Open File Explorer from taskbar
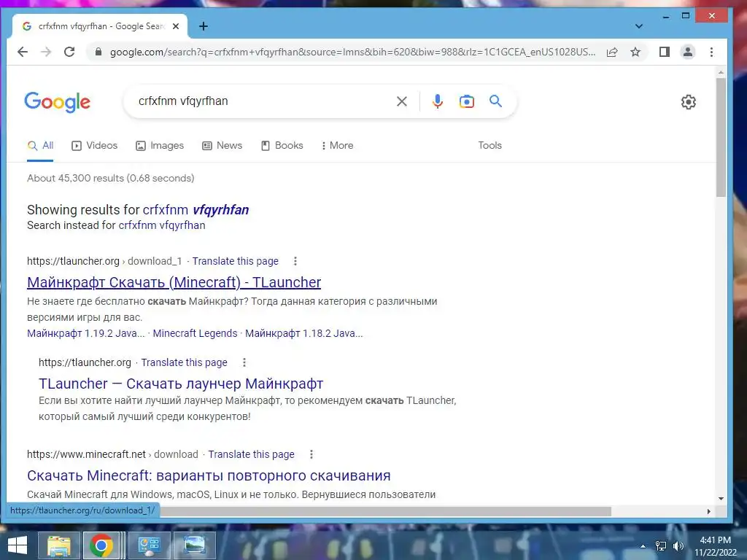The image size is (747, 560). pyautogui.click(x=58, y=545)
